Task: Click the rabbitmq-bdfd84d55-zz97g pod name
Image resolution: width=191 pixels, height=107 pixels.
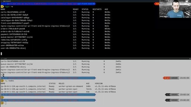Action: point(14,40)
